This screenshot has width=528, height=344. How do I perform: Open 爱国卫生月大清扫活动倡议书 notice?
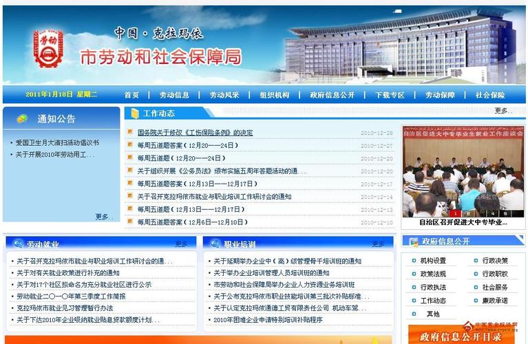(57, 142)
